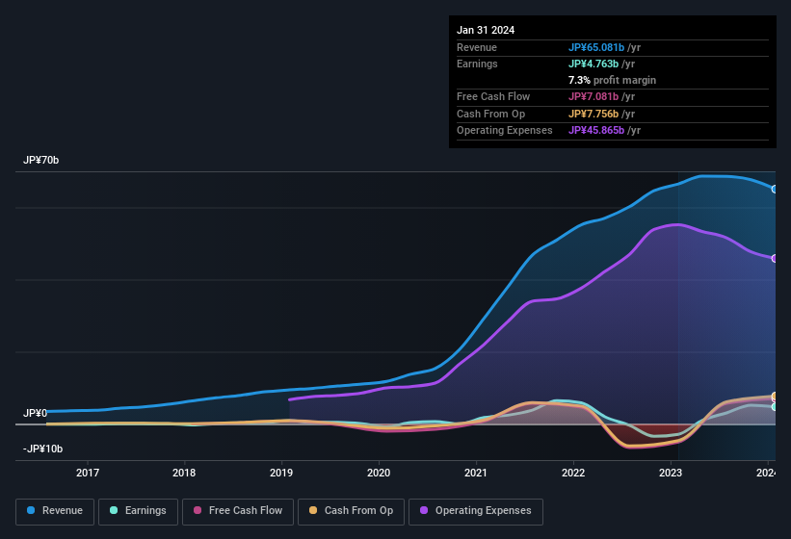Click the Revenue row label in tooltip
Viewport: 791px width, 539px height.
point(477,47)
